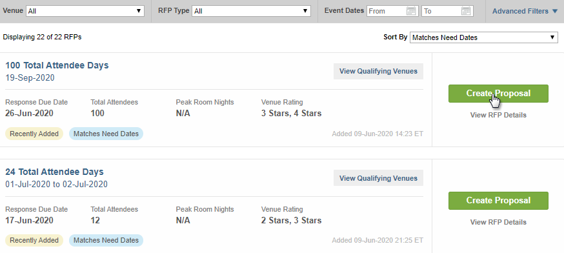Open the To date calendar icon

pyautogui.click(x=466, y=11)
